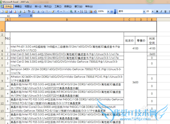The image size is (170, 124).
Task: Click the Excel workbook icon left of the File menu
Action: tap(2, 6)
